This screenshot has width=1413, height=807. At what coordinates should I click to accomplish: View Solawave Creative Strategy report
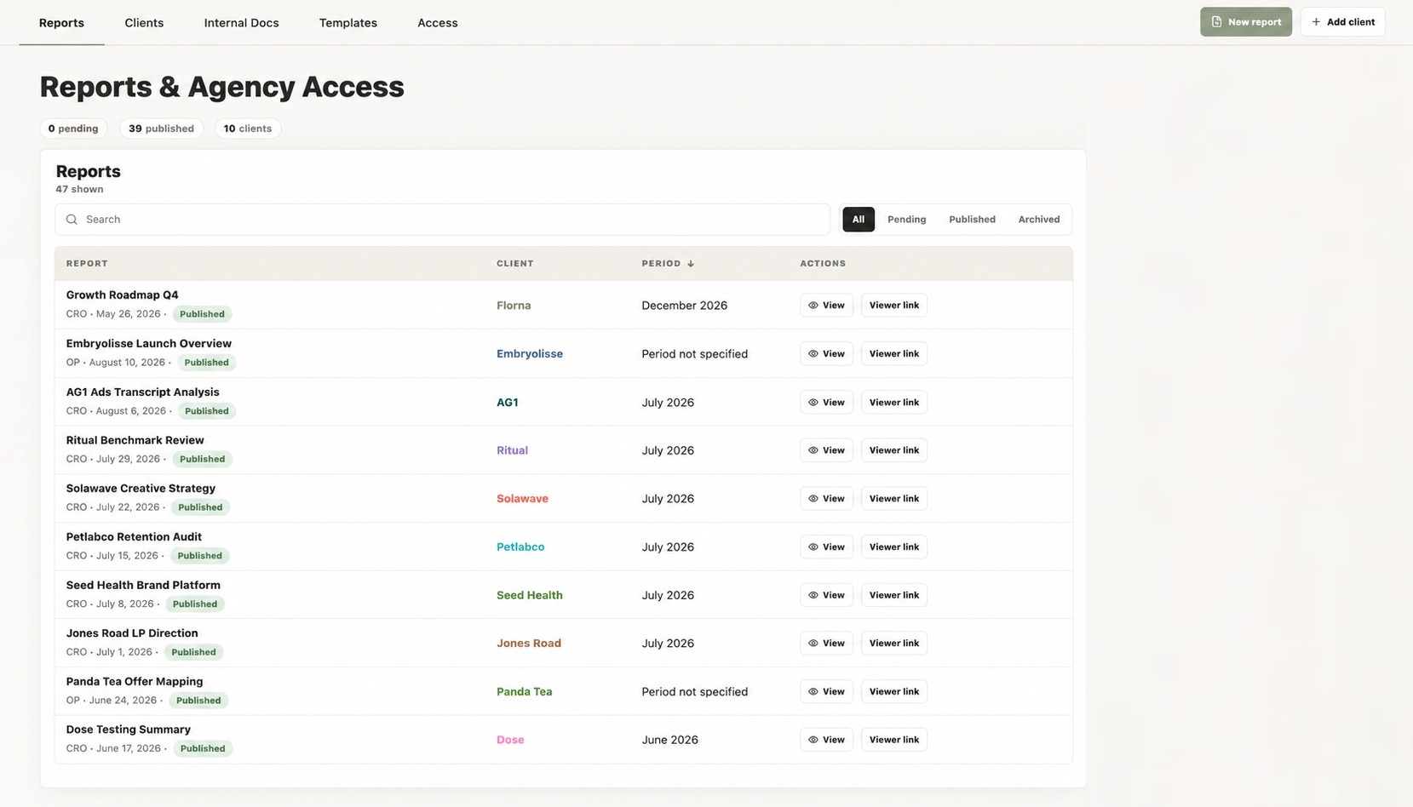click(x=826, y=499)
